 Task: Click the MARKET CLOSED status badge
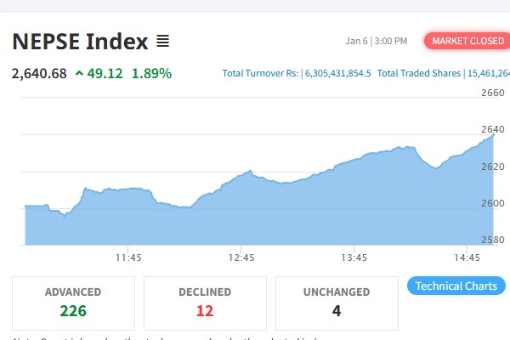[463, 41]
